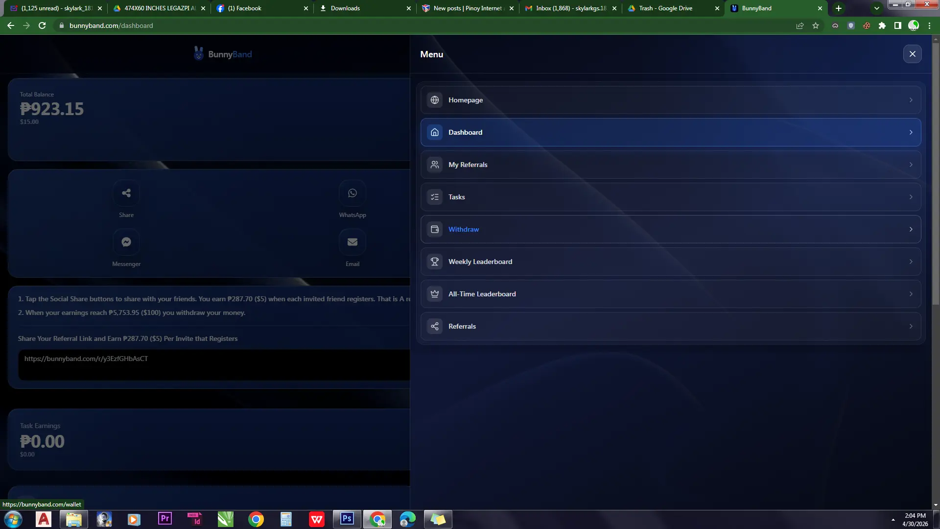Open a new browser tab
940x529 pixels.
coord(839,8)
